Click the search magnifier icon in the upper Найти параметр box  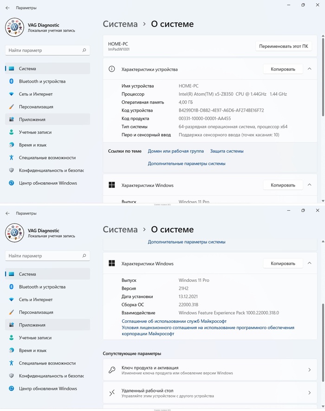point(84,50)
